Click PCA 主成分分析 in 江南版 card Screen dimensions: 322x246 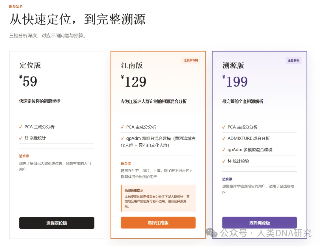[x=141, y=127]
